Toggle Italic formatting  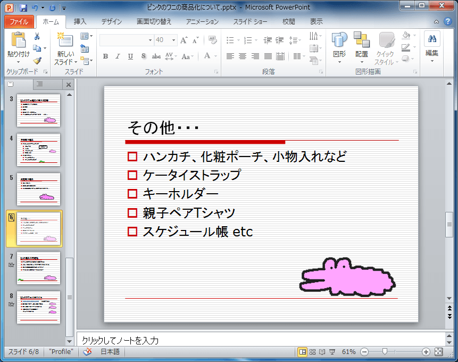[x=118, y=56]
